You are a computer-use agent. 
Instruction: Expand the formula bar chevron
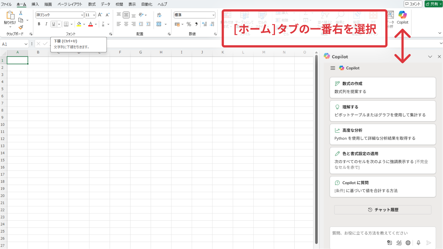click(441, 43)
